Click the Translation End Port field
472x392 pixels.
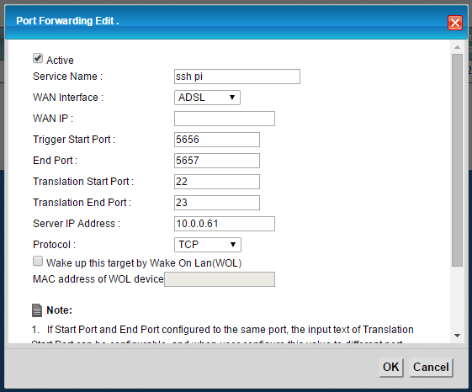[x=217, y=203]
